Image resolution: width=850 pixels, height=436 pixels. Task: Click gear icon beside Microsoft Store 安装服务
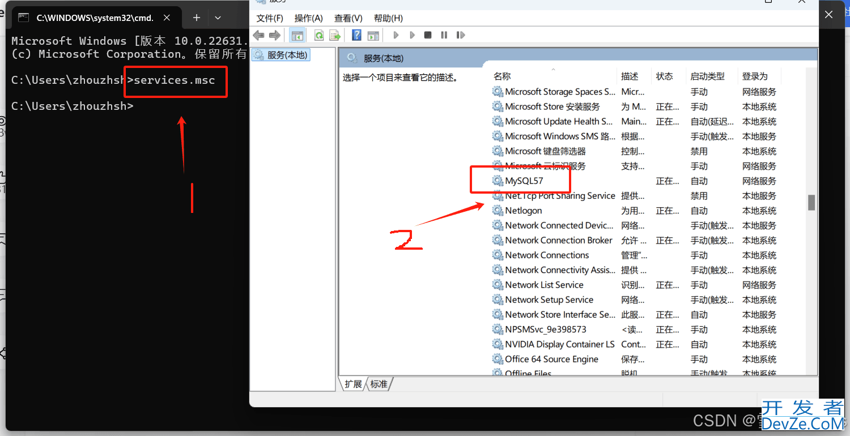(498, 106)
